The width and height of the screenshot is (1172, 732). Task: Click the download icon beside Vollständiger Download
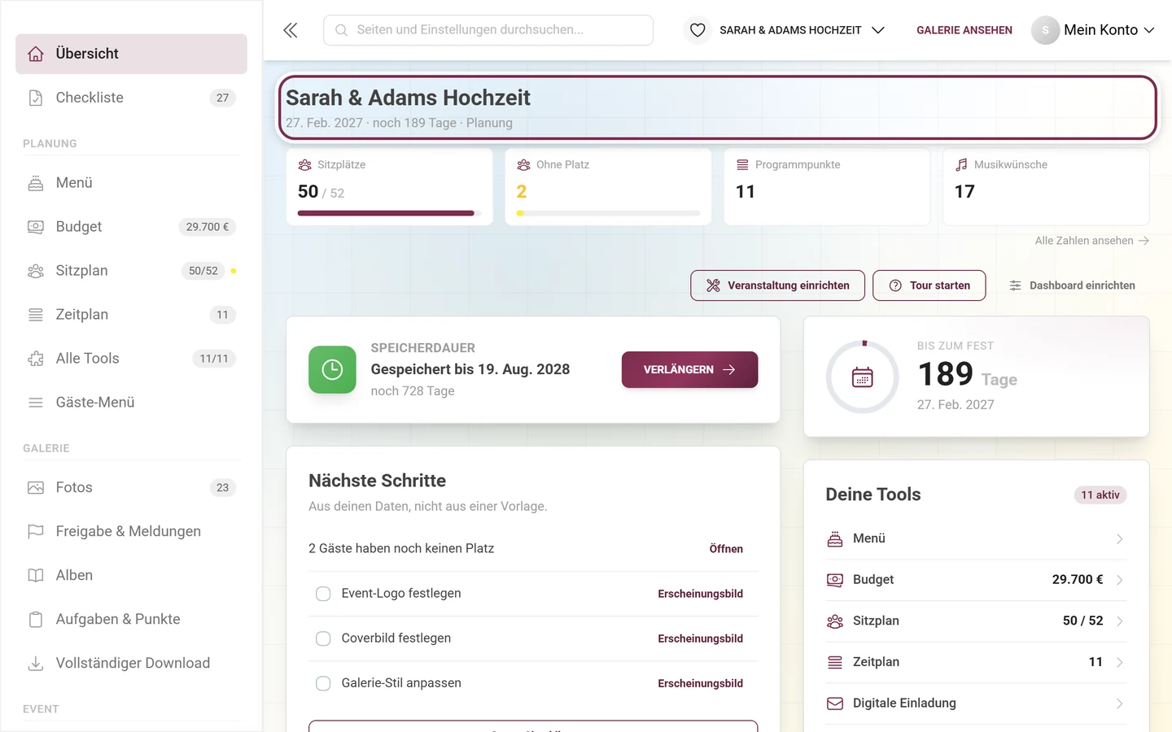point(36,664)
